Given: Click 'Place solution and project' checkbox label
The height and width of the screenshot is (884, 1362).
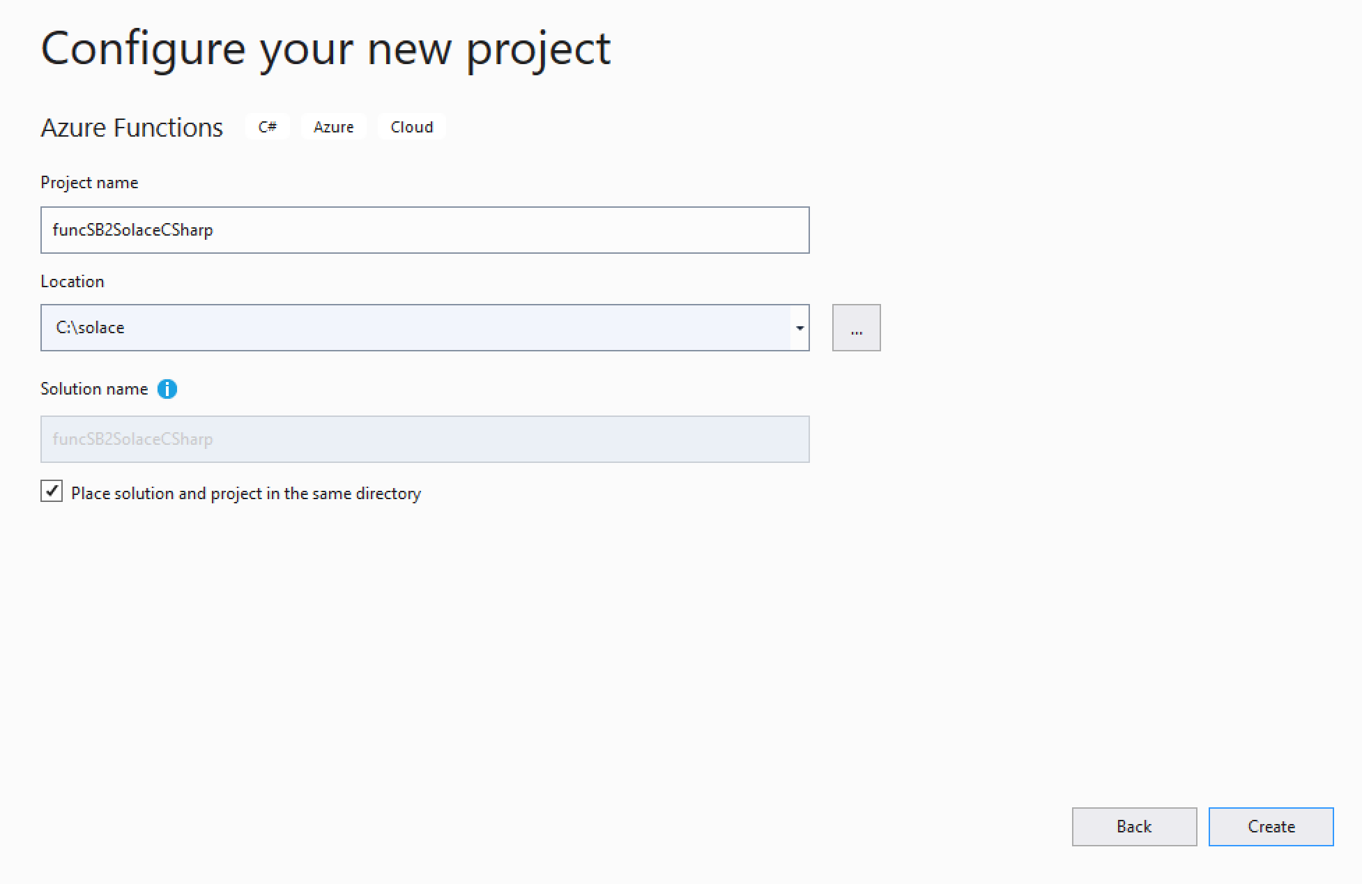Looking at the screenshot, I should pyautogui.click(x=246, y=494).
